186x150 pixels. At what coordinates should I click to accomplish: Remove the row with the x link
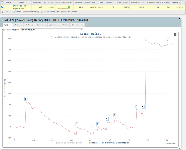click(x=183, y=7)
